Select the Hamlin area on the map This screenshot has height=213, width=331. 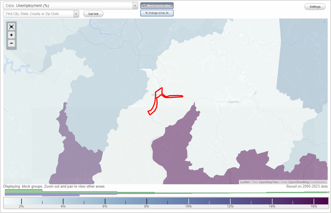(x=234, y=102)
